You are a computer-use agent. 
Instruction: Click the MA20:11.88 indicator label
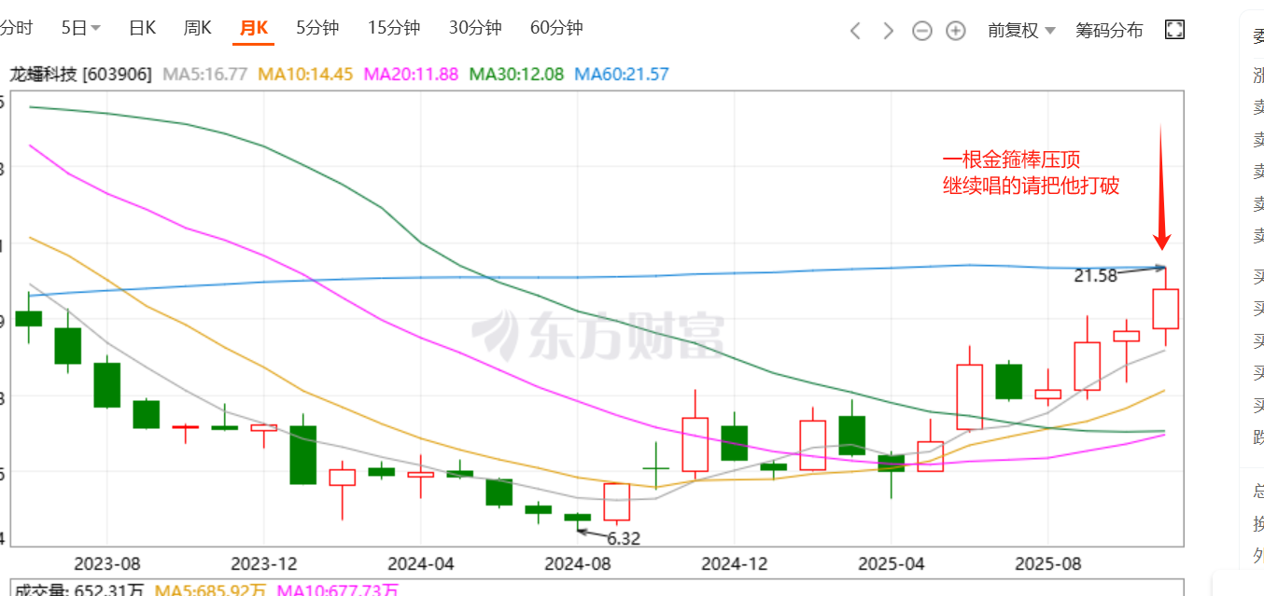tap(411, 74)
